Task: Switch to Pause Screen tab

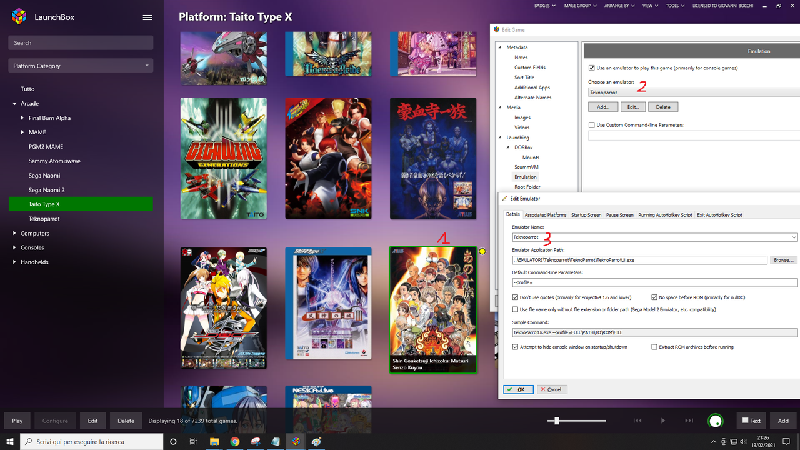Action: click(x=620, y=215)
